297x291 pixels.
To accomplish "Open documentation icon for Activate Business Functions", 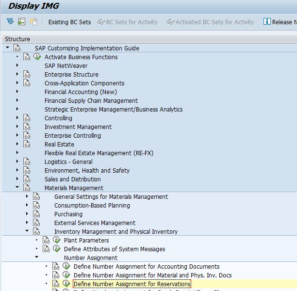I will coord(27,57).
